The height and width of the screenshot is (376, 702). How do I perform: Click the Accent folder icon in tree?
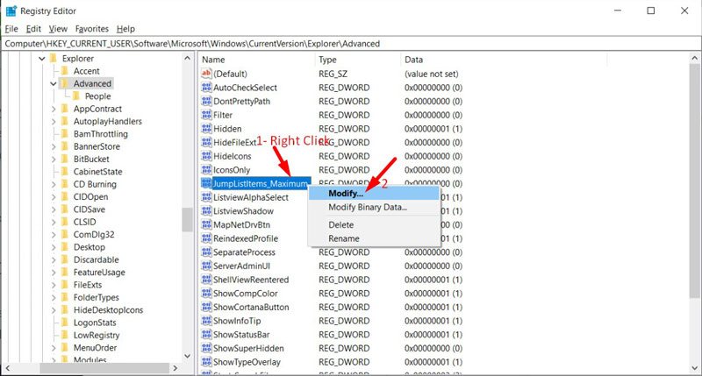[x=65, y=71]
